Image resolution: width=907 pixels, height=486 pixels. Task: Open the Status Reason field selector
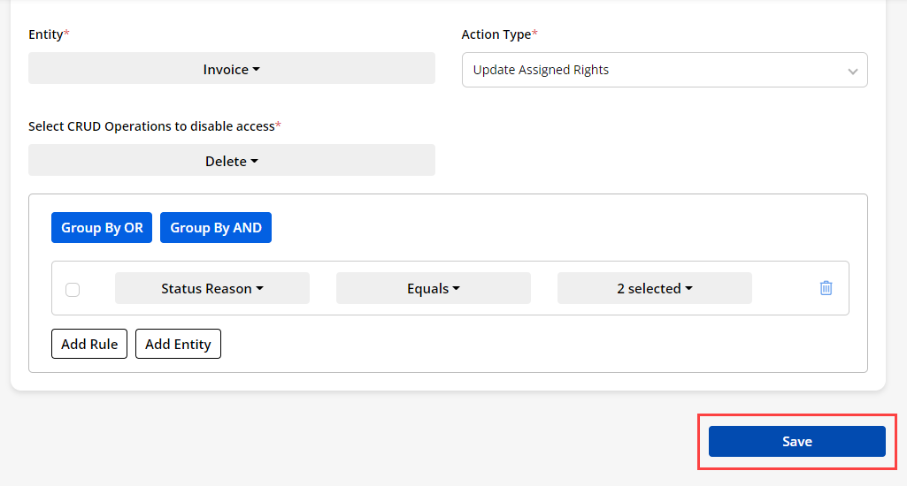(211, 289)
